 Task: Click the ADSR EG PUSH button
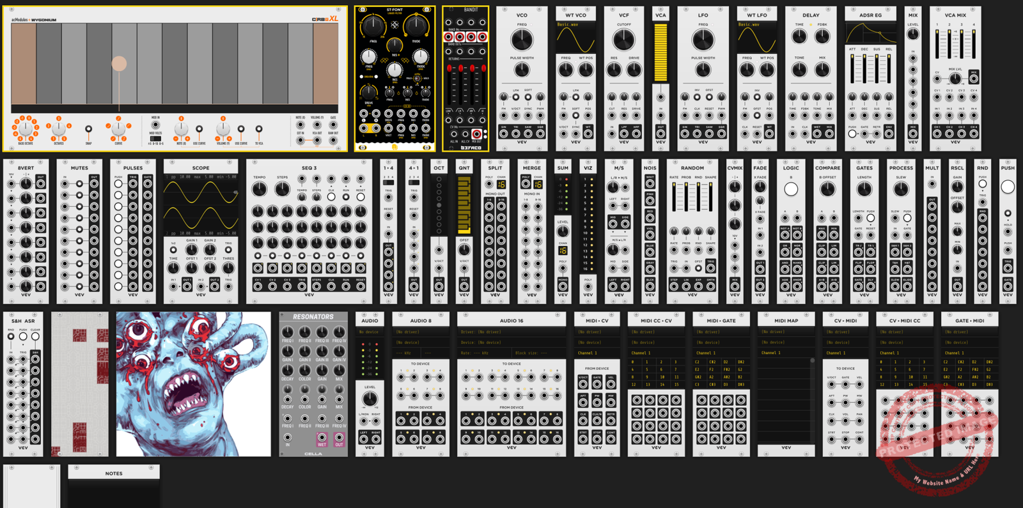click(x=852, y=134)
